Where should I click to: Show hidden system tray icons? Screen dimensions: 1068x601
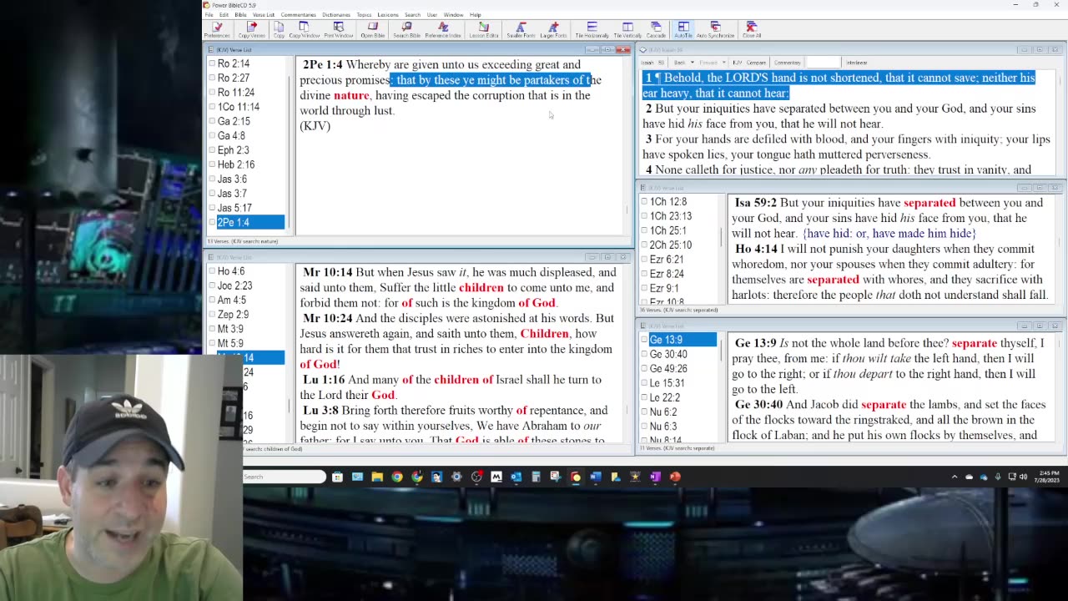click(955, 477)
